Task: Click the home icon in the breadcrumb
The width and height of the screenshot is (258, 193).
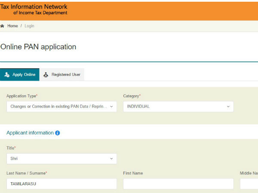Action: tap(2, 26)
